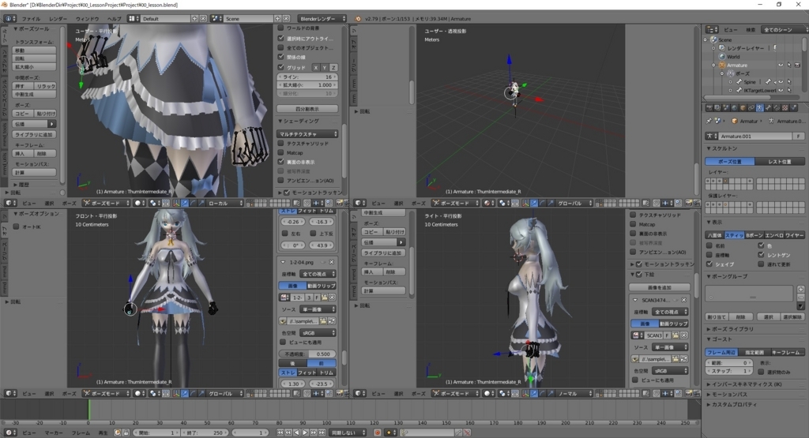The height and width of the screenshot is (438, 809).
Task: Toggle 3D manipulator axes icon in top-left viewport
Action: 176,203
